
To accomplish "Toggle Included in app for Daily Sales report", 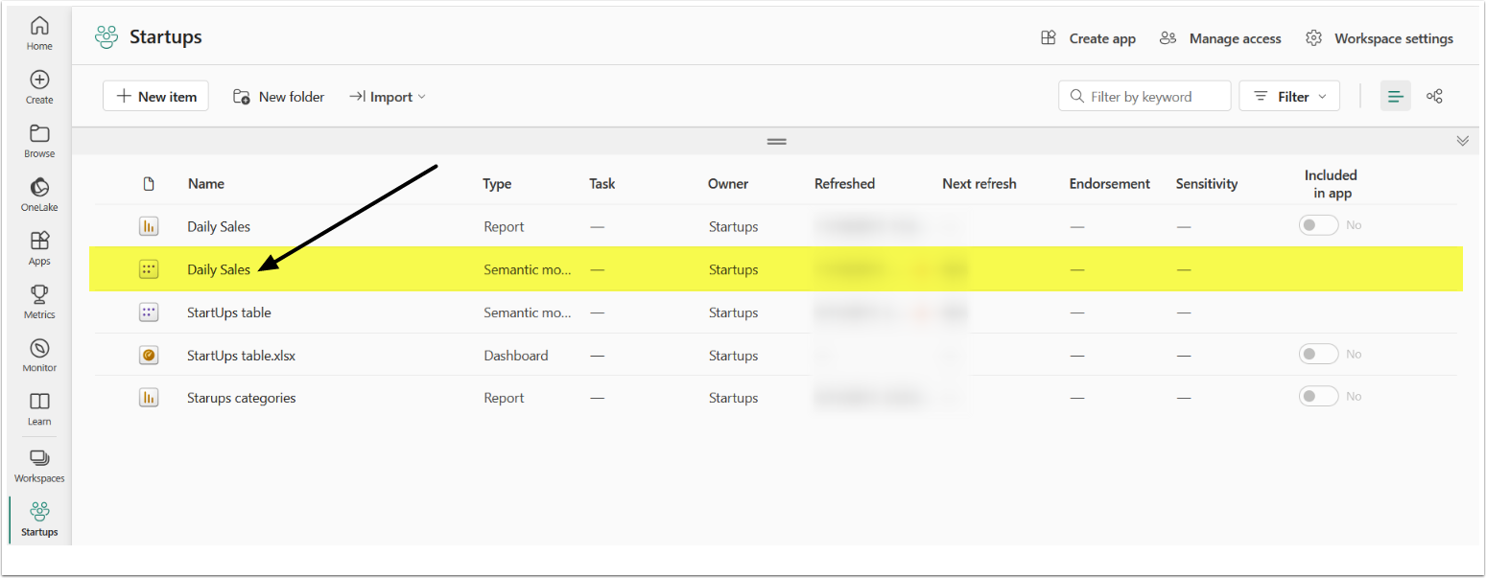I will (x=1318, y=225).
